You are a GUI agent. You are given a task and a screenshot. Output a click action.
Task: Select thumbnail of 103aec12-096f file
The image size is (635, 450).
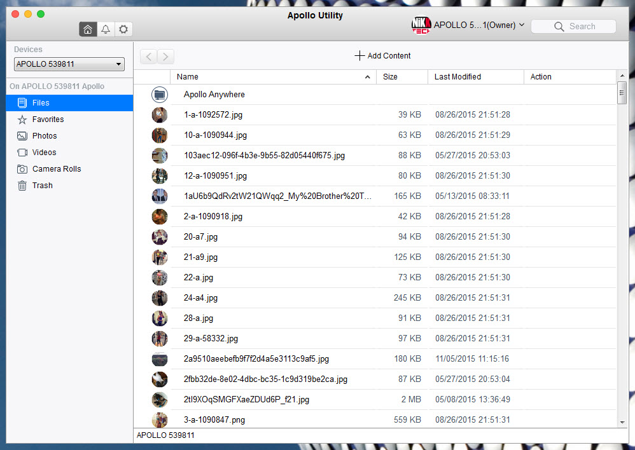[160, 156]
